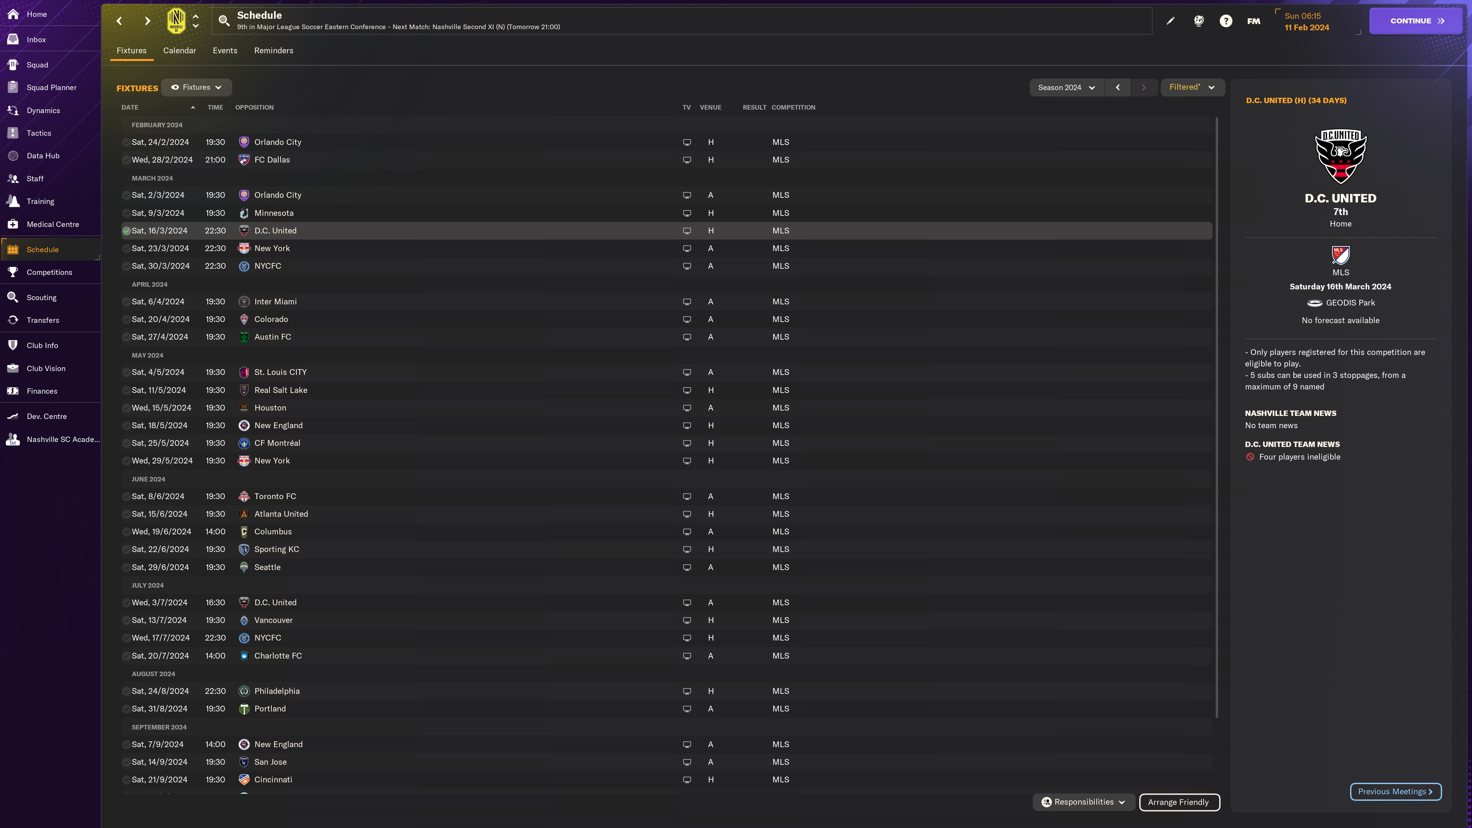Switch to the Calendar tab
Screen dimensions: 1472x828
coord(179,50)
